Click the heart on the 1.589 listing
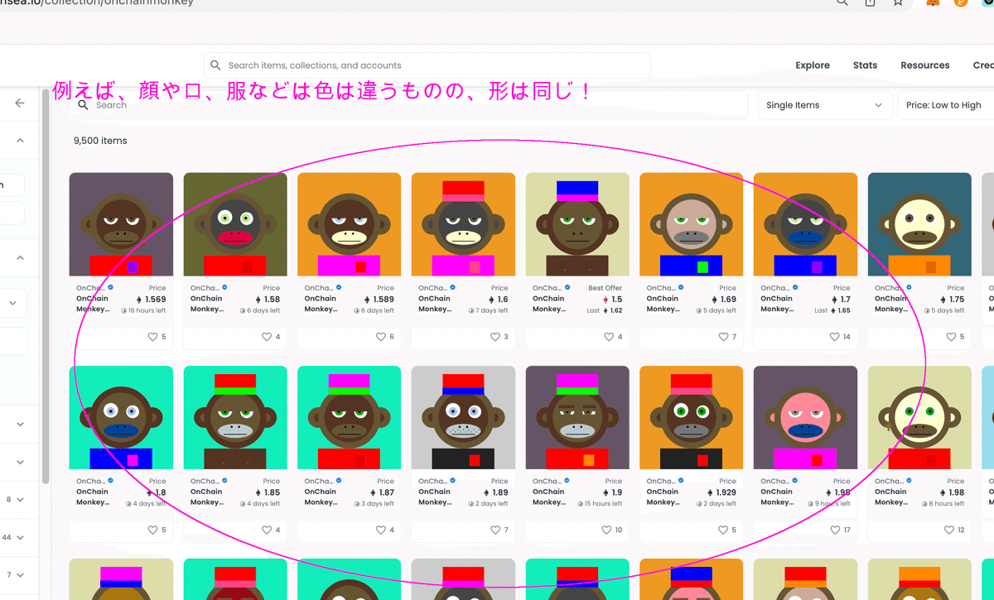The width and height of the screenshot is (994, 600). point(381,337)
